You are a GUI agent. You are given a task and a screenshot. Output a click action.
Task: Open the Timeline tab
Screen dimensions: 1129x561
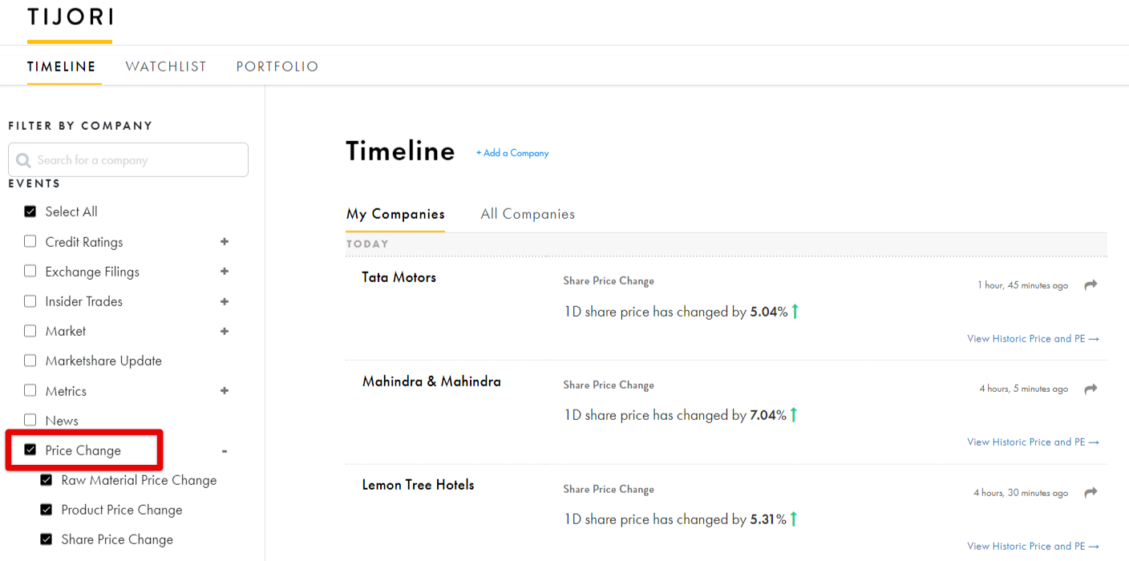coord(62,67)
